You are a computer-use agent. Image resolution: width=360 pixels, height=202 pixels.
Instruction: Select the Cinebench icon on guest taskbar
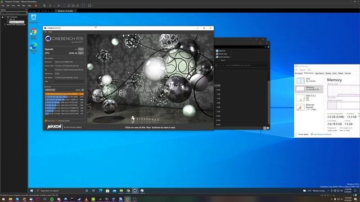135,191
